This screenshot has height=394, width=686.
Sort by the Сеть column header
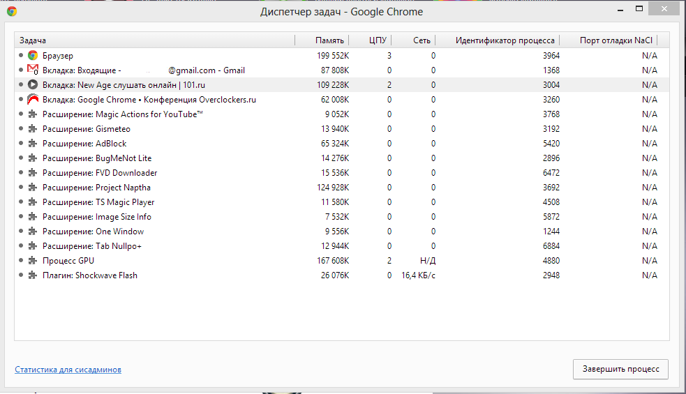413,40
